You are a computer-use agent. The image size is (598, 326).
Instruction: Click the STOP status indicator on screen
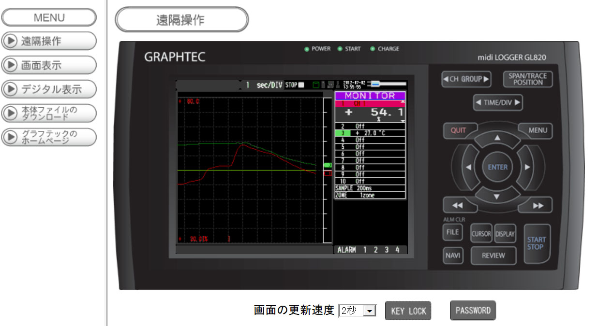(295, 85)
